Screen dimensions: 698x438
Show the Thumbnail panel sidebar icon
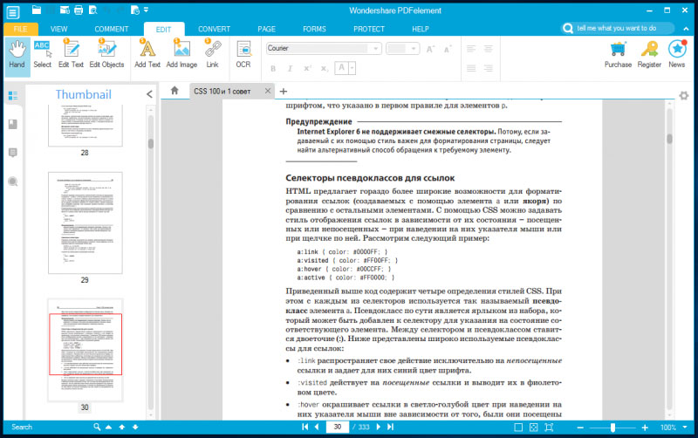coord(13,95)
